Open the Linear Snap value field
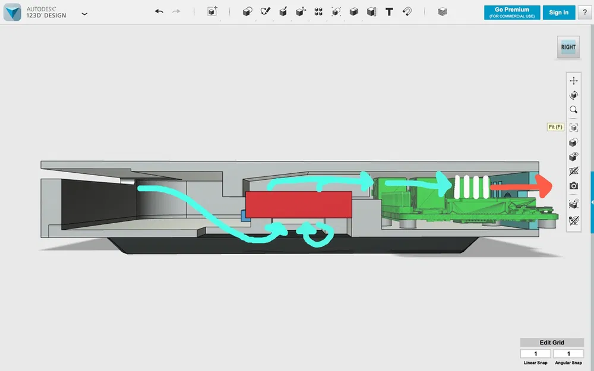594x371 pixels. (535, 354)
